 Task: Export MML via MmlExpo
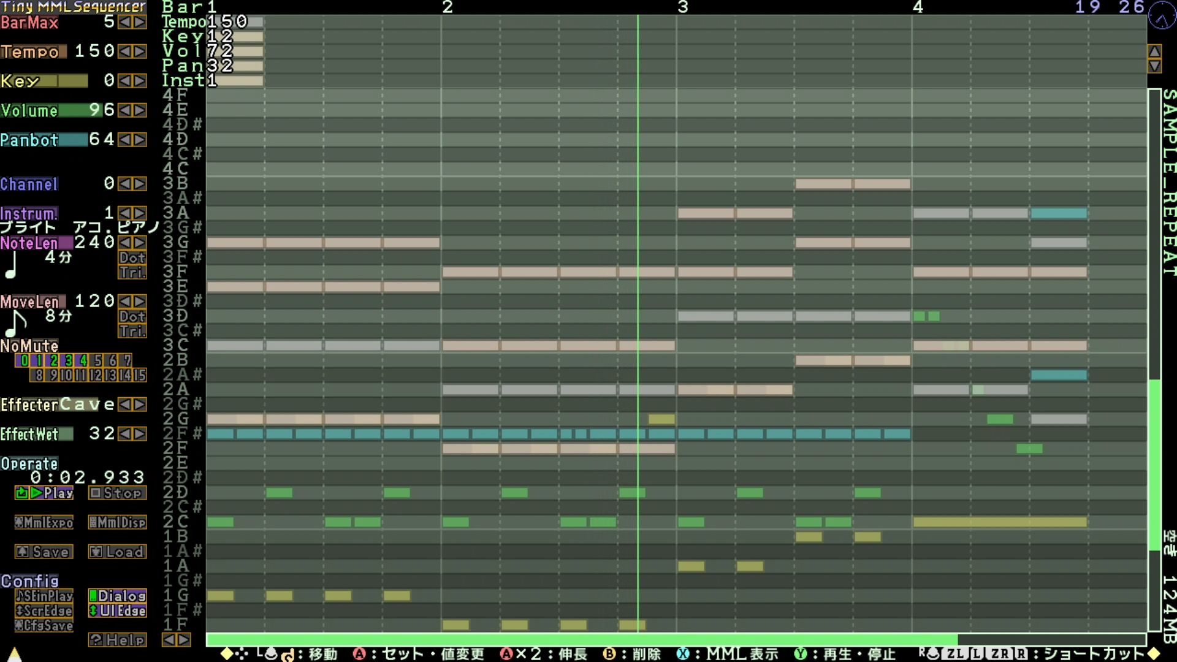click(x=44, y=522)
